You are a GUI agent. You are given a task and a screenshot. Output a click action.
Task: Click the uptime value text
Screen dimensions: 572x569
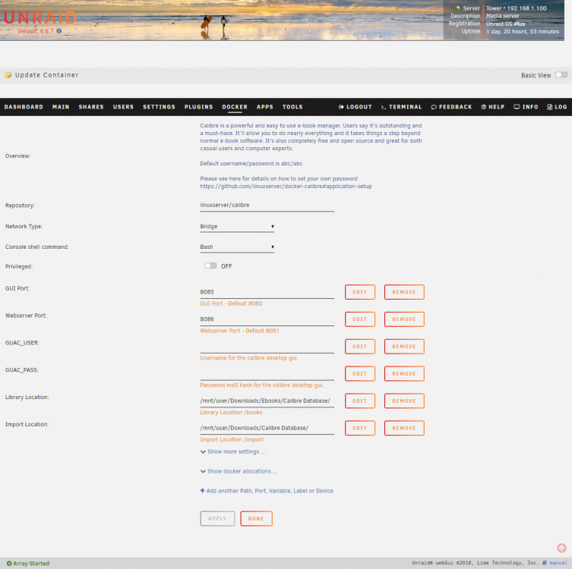[523, 32]
